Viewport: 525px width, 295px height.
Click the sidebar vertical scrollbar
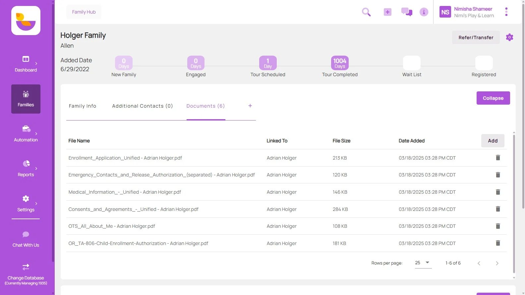click(53, 132)
